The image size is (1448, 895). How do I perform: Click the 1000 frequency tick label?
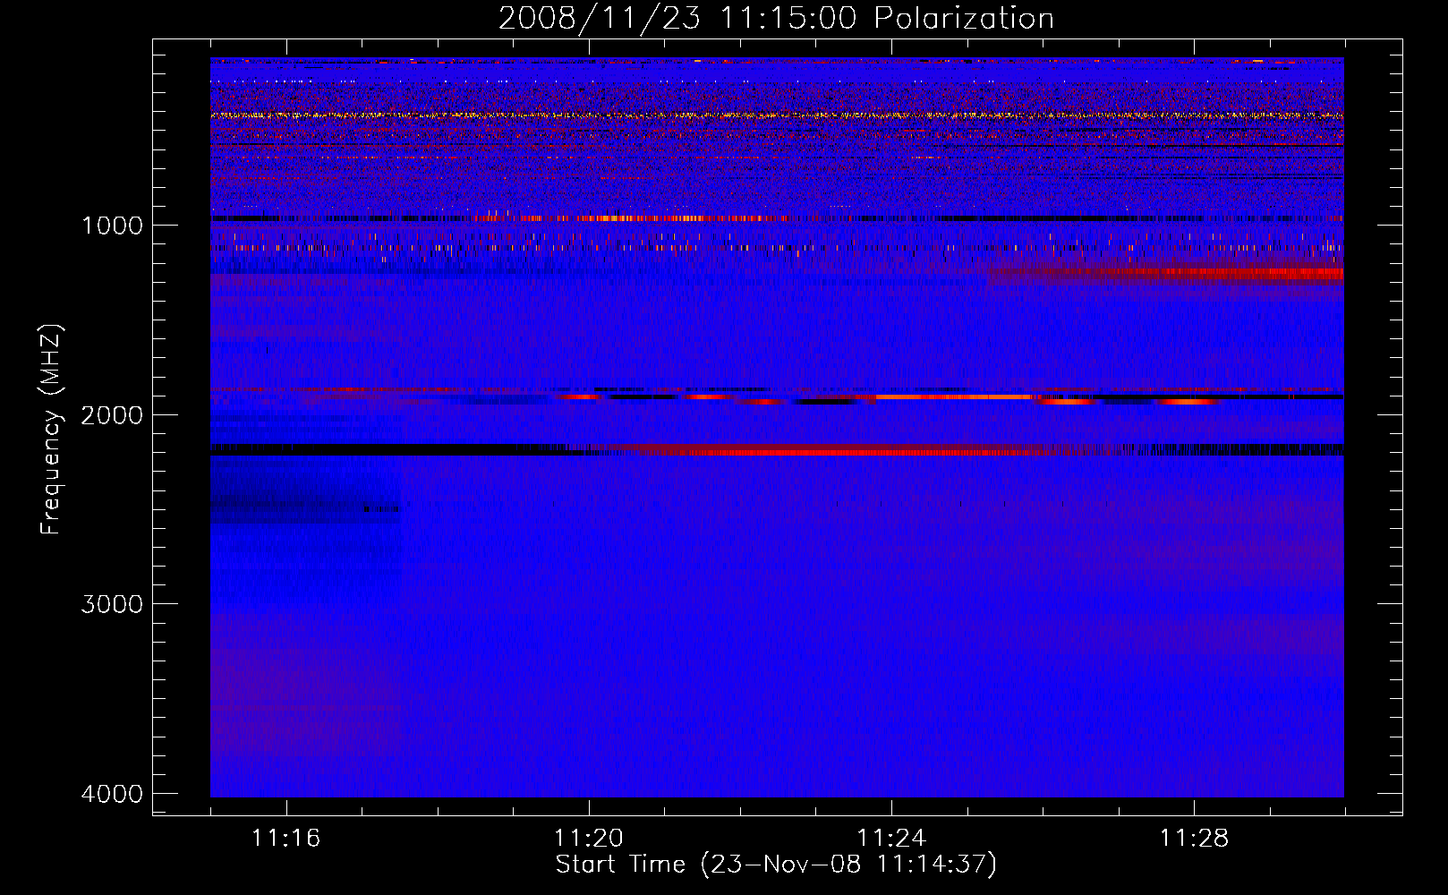click(112, 226)
